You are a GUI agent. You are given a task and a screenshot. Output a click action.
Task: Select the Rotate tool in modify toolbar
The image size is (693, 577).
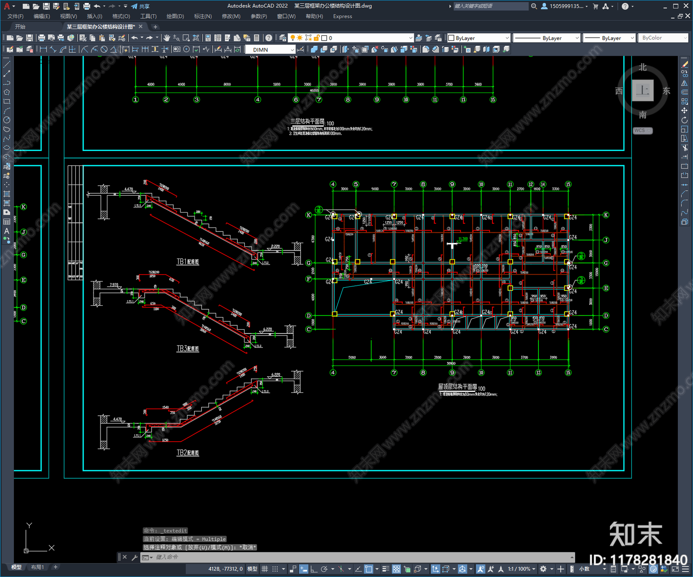click(x=684, y=120)
